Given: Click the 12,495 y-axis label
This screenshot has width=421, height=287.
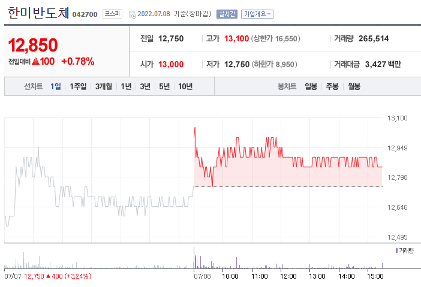Looking at the screenshot, I should point(398,237).
